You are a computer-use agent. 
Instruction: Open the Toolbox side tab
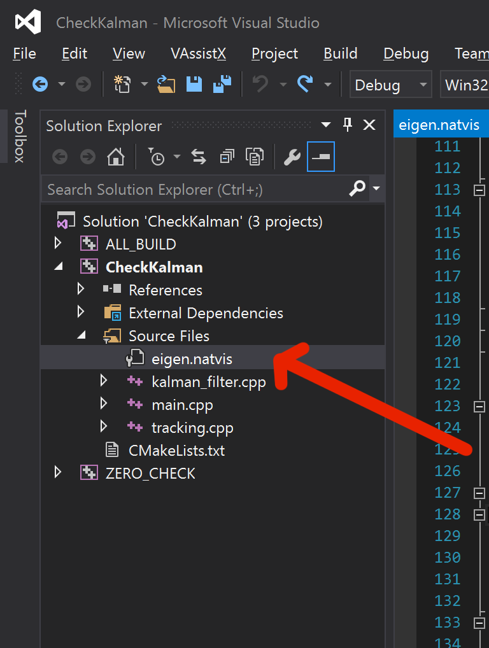pyautogui.click(x=20, y=136)
